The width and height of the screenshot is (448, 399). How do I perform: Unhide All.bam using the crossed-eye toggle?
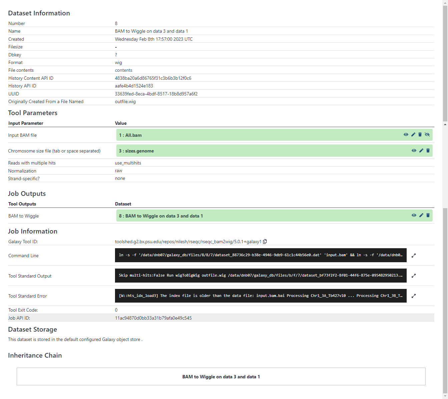427,134
